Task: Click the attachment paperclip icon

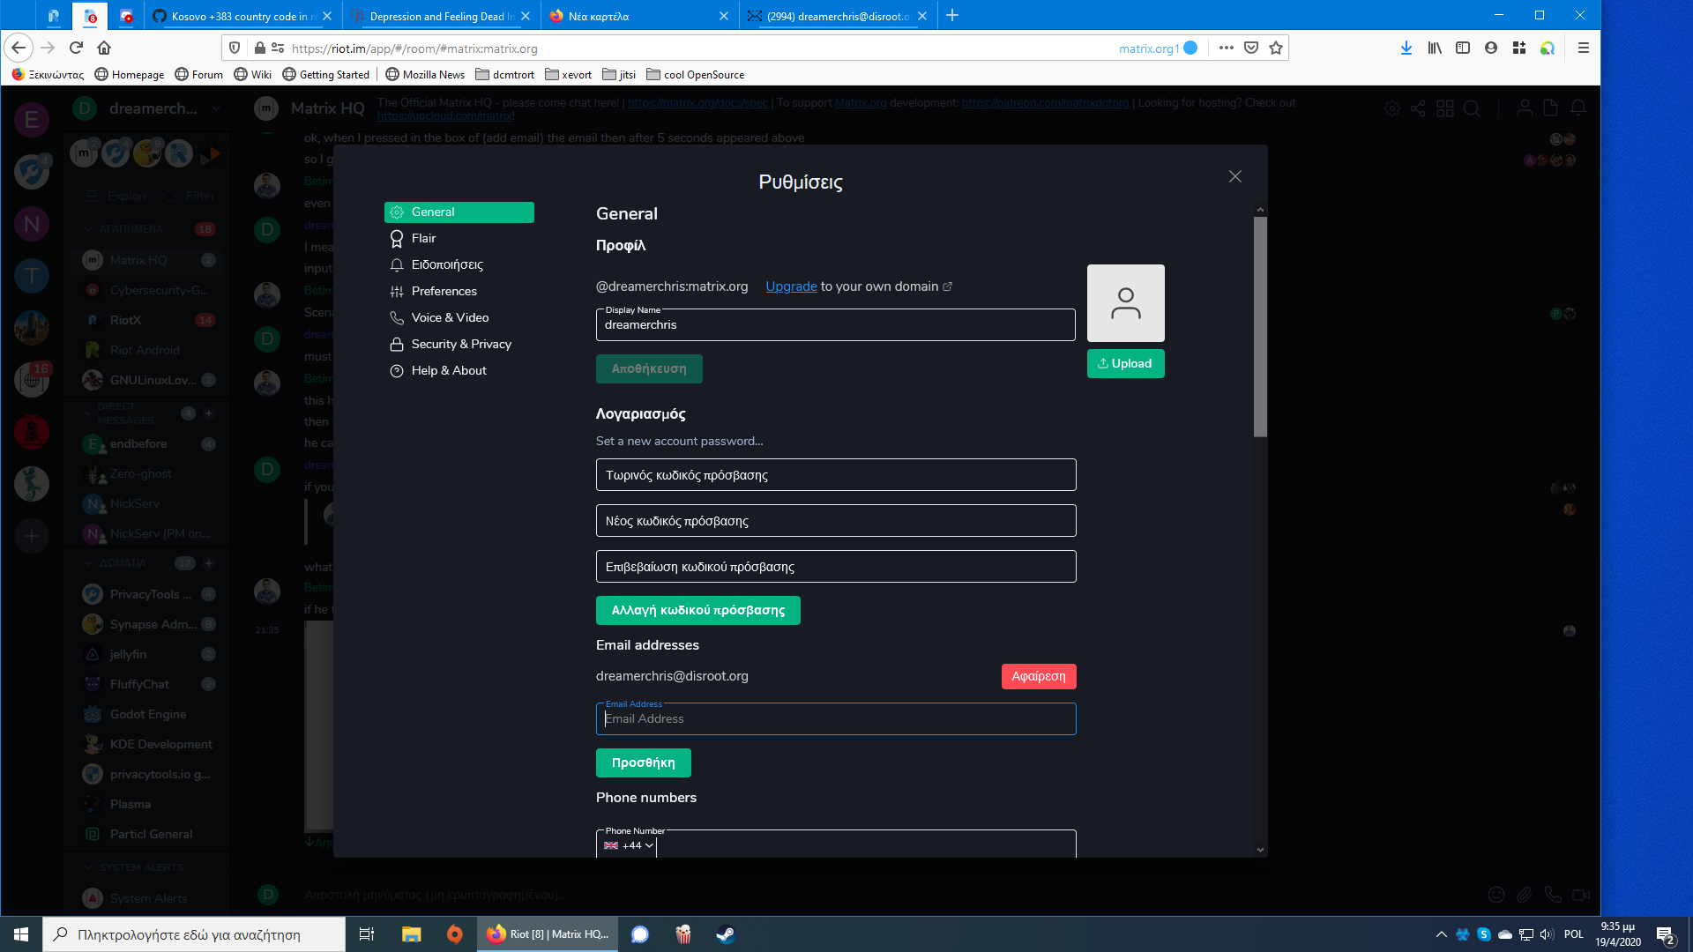Action: (x=1524, y=894)
